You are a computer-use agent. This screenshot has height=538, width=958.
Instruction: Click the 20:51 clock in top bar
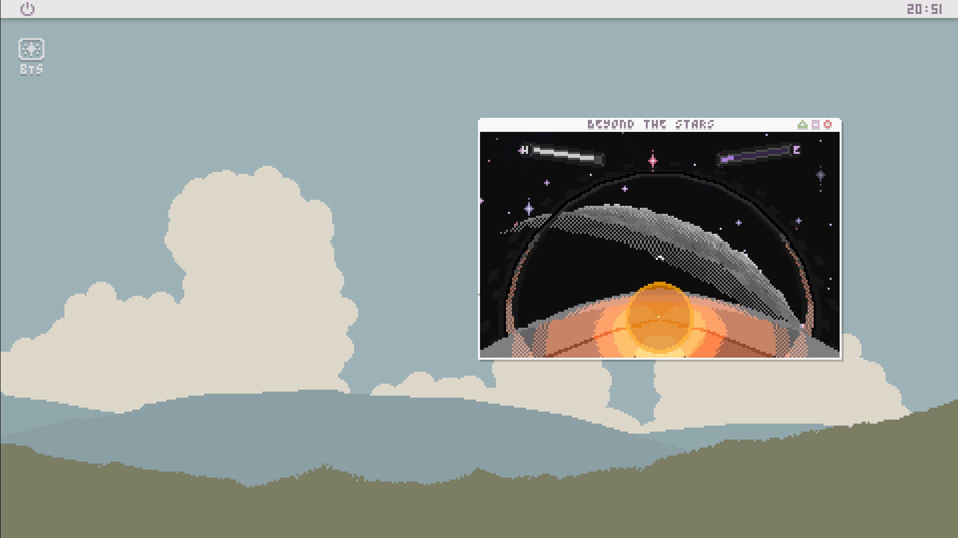click(x=924, y=9)
